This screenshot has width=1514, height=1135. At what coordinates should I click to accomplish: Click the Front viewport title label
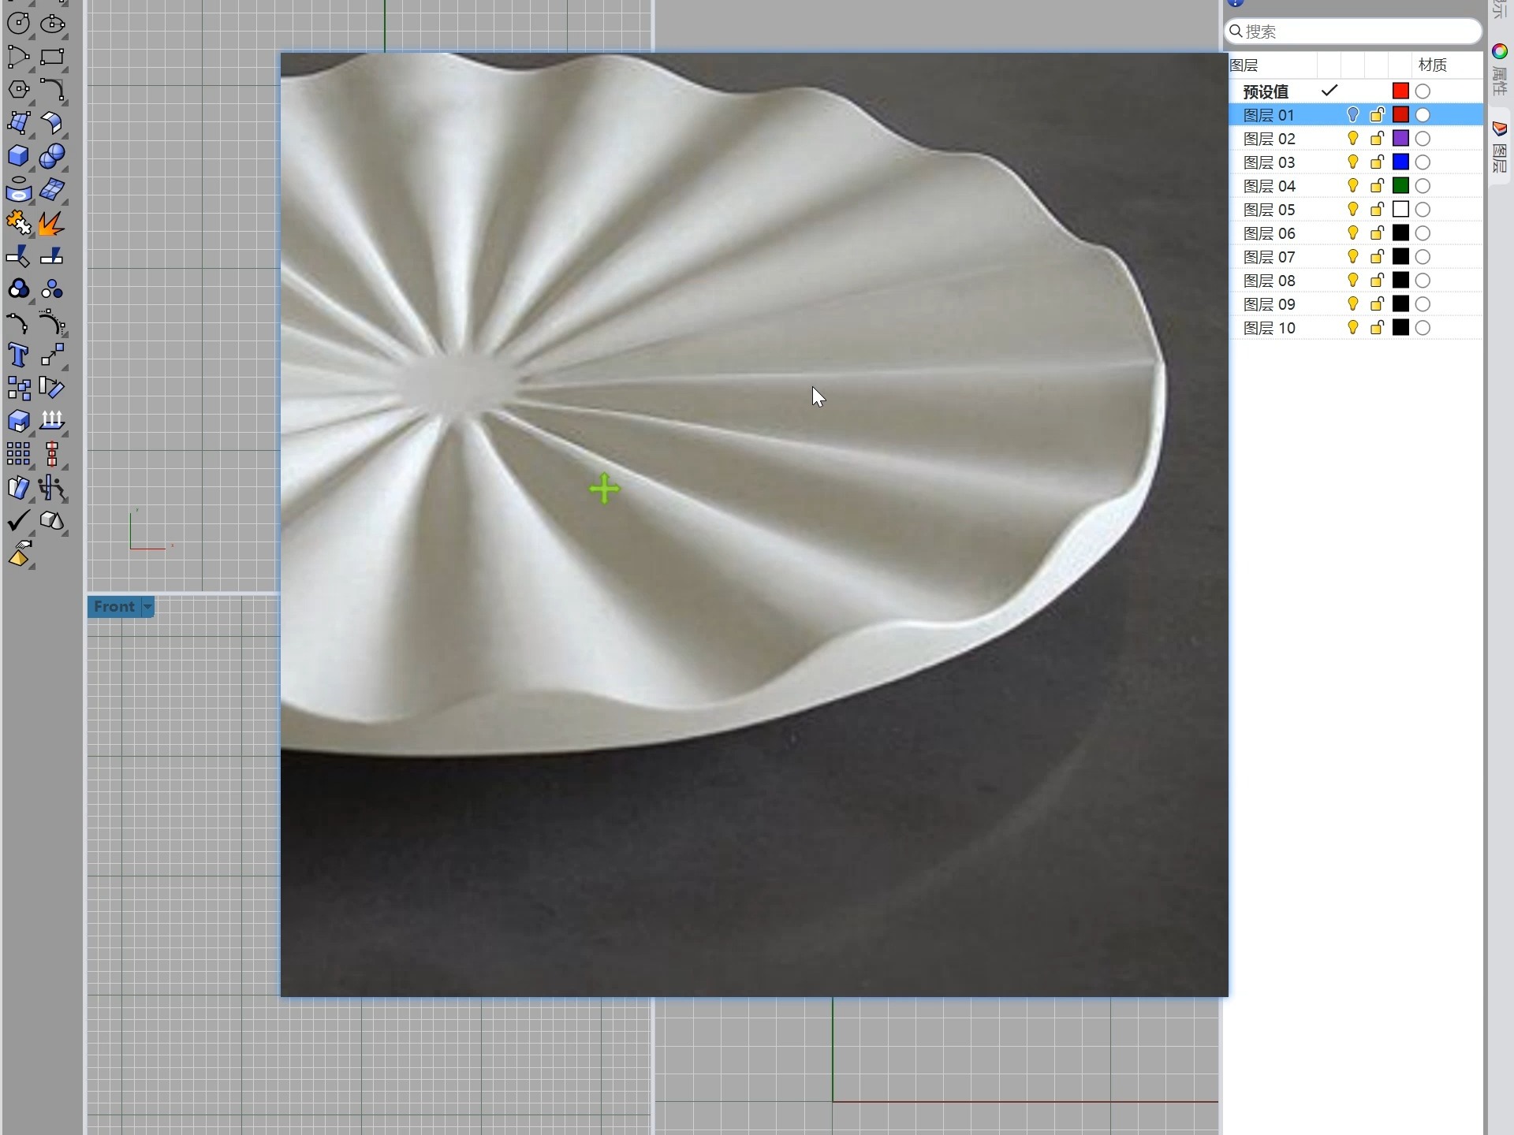click(x=114, y=607)
